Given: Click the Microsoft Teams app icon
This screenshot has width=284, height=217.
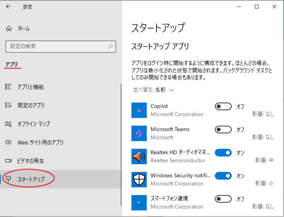Looking at the screenshot, I should [139, 133].
